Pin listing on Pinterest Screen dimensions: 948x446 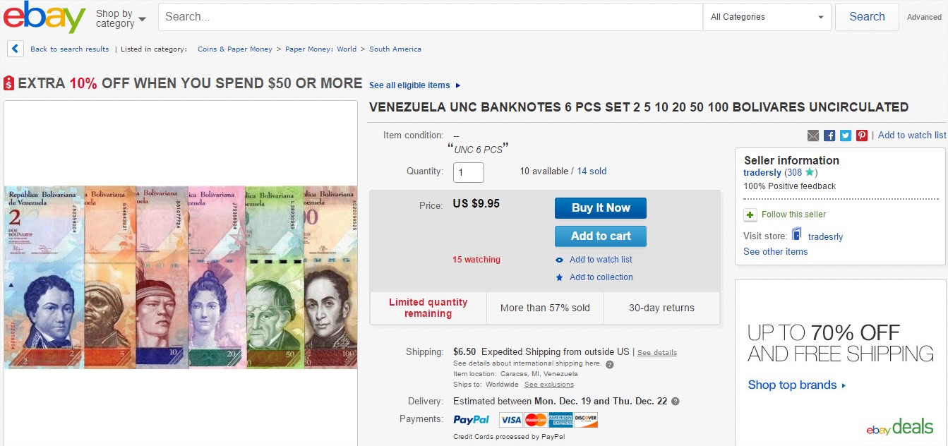pyautogui.click(x=862, y=135)
